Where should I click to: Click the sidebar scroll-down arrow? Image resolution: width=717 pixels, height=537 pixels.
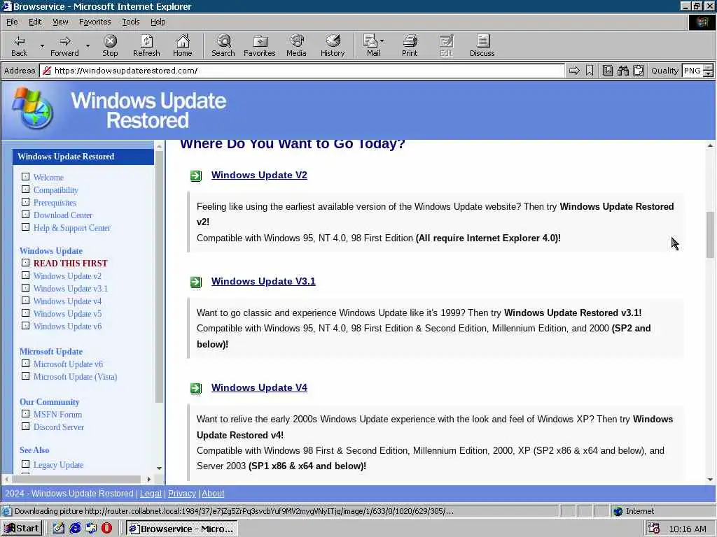point(159,468)
